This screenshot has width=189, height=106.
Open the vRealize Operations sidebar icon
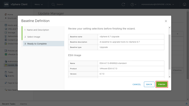coord(6,54)
